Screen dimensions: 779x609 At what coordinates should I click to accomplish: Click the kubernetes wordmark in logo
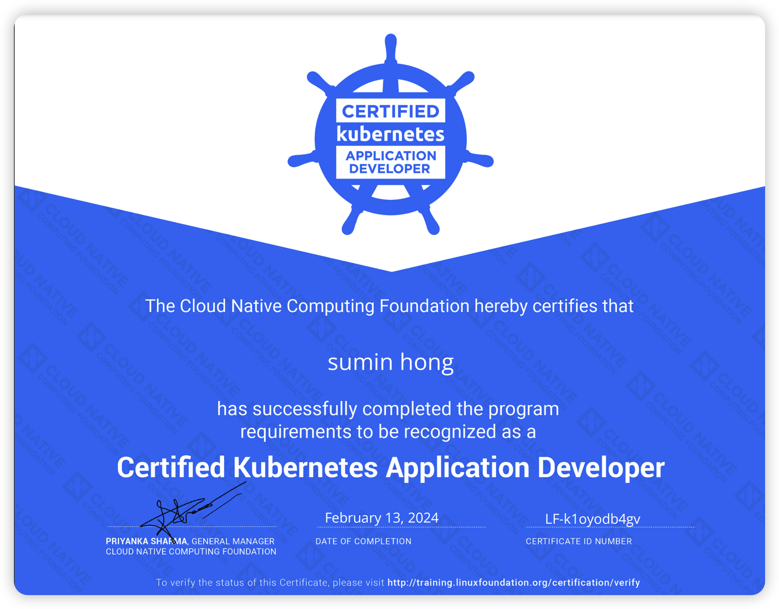(390, 134)
